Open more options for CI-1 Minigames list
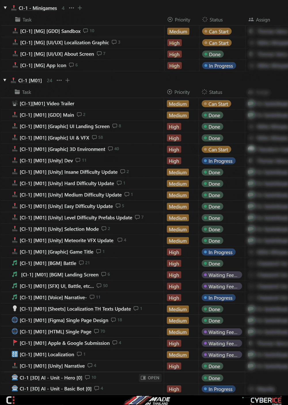This screenshot has width=288, height=405. pos(71,8)
